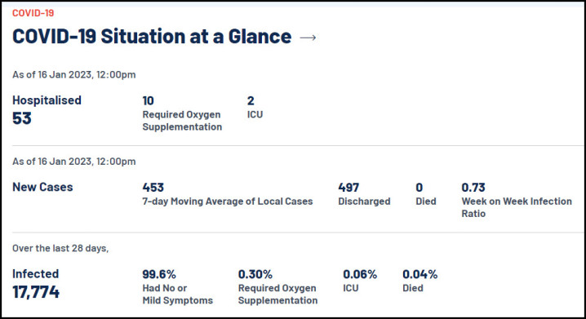
Task: Click the red COVID-19 category label
Action: click(33, 13)
